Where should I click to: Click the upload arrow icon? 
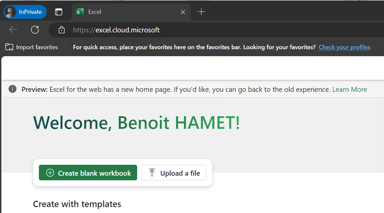(x=152, y=173)
